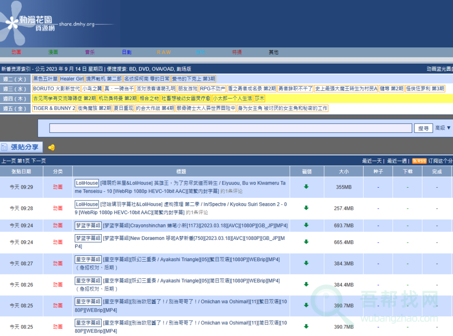This screenshot has height=336, width=453.
Task: Click the magnet arrow for the 257.4MB torrent
Action: 306,208
